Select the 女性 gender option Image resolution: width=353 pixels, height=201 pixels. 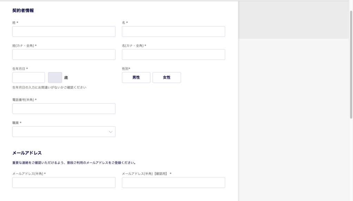point(167,77)
